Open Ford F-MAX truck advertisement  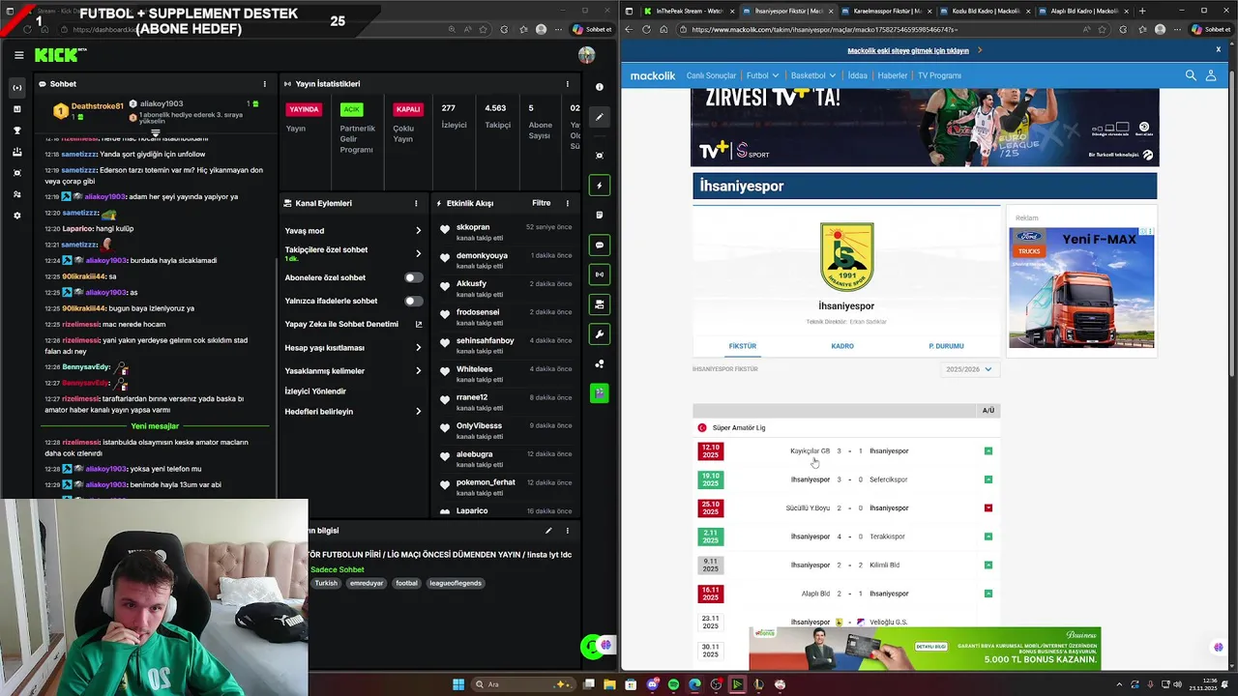(x=1081, y=288)
